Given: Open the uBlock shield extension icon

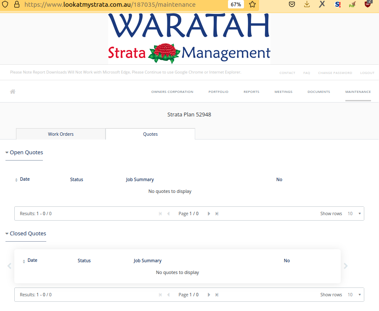Looking at the screenshot, I should (x=368, y=4).
